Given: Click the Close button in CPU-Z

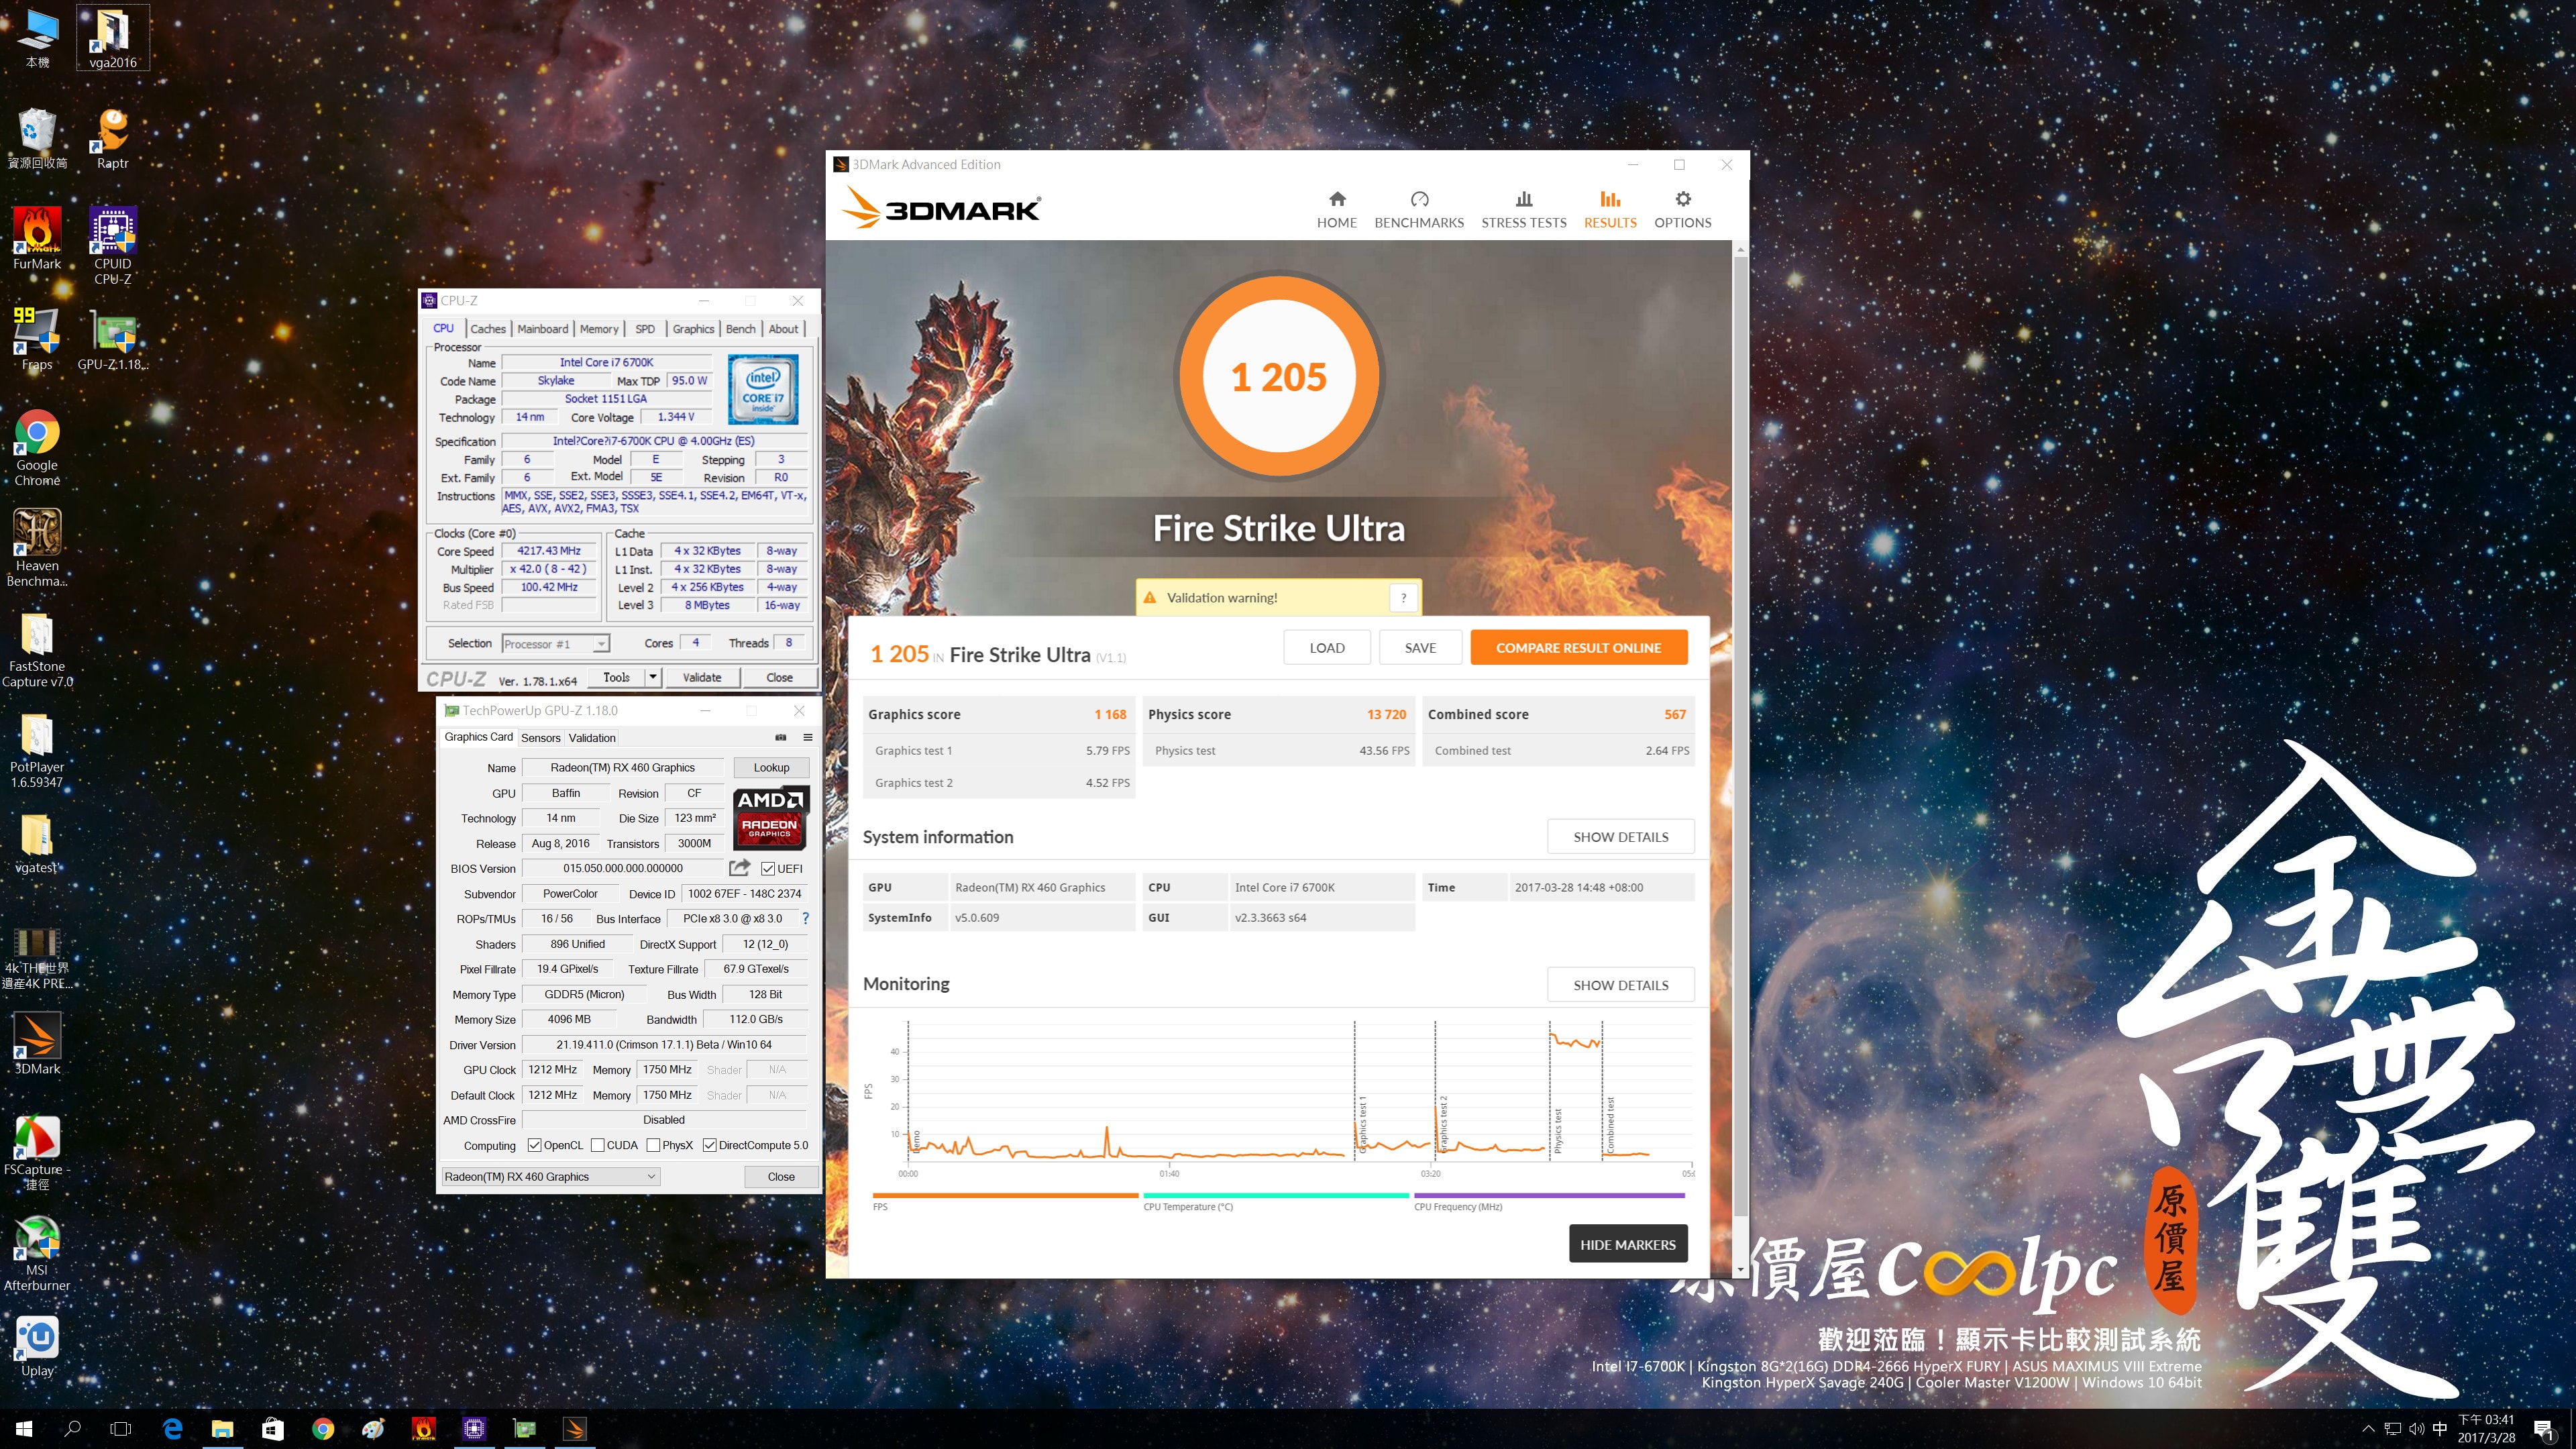Looking at the screenshot, I should [x=779, y=677].
